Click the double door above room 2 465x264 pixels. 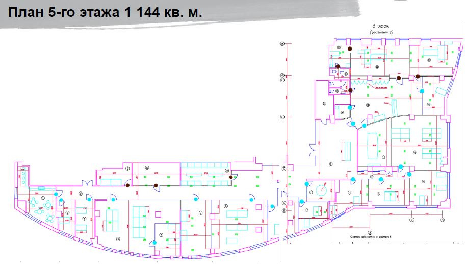click(87, 183)
